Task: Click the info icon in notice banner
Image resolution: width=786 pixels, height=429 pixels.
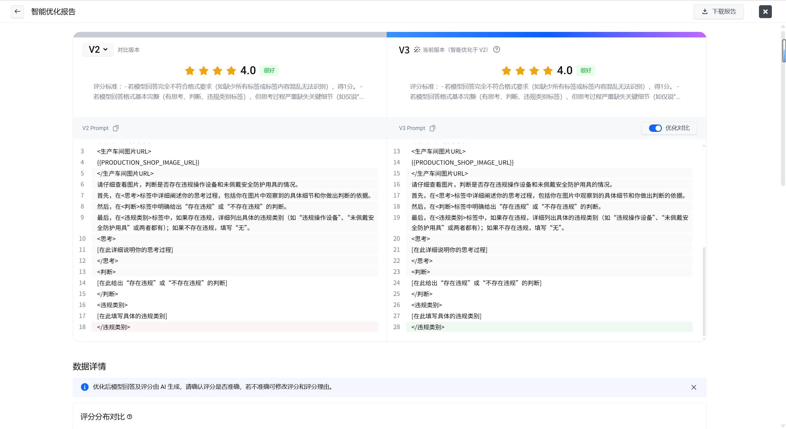Action: (x=84, y=387)
